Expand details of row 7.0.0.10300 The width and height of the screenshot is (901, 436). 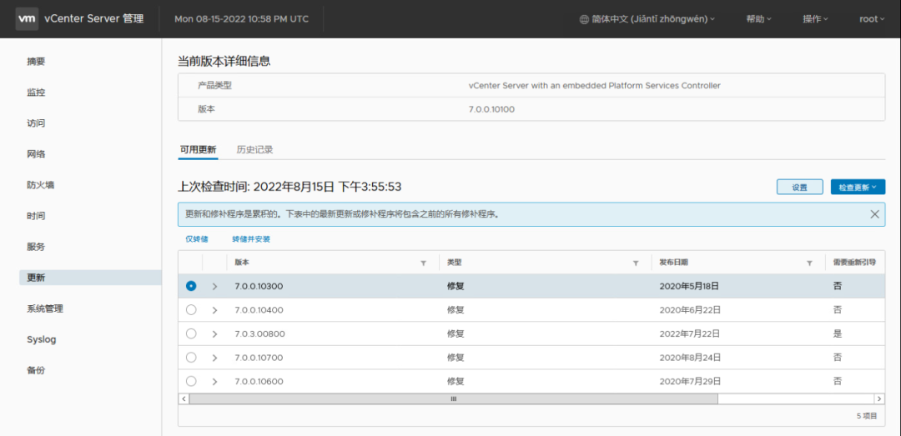[x=215, y=286]
